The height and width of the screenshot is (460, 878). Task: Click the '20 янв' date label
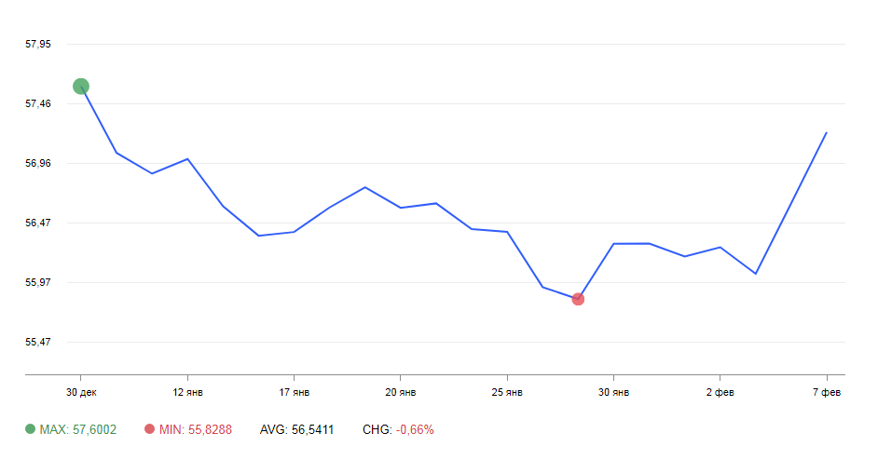[x=401, y=392]
